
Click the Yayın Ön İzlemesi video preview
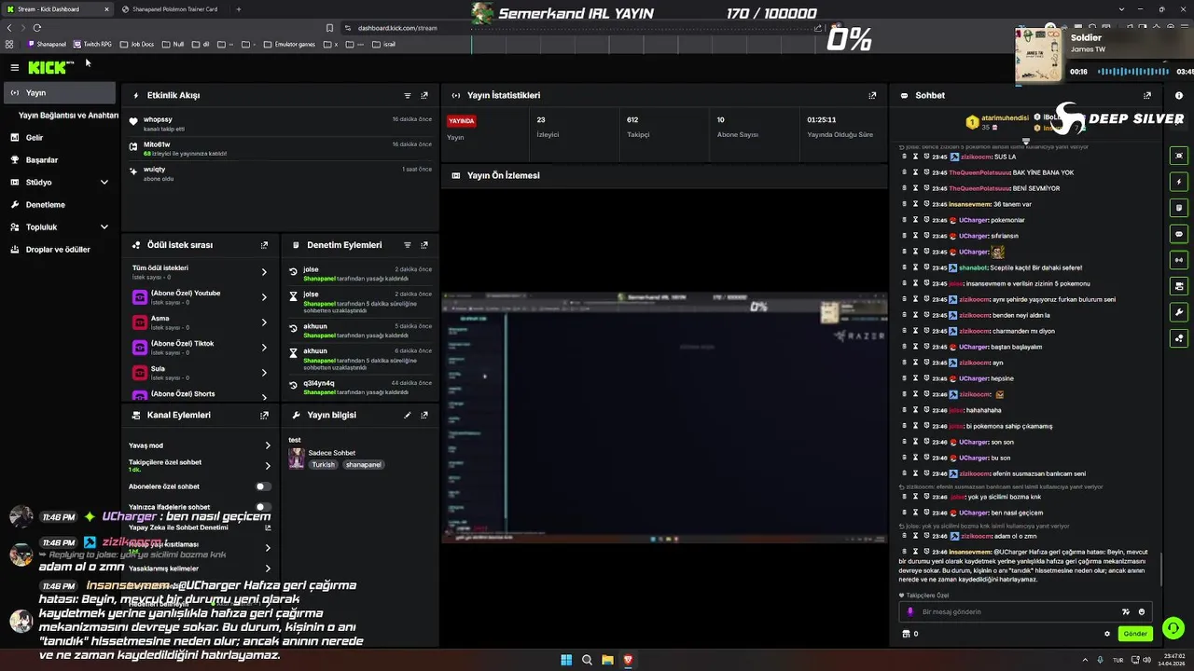663,416
